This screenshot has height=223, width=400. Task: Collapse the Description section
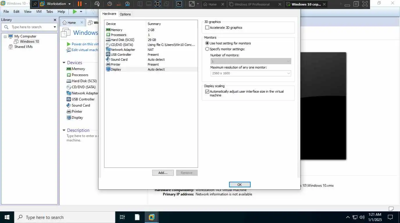pyautogui.click(x=64, y=130)
